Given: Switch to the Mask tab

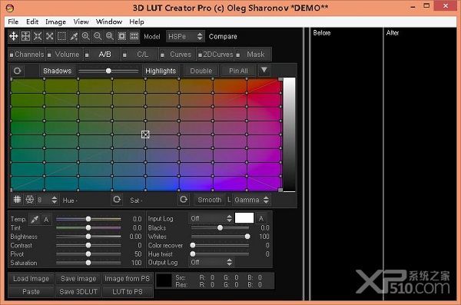Looking at the screenshot, I should click(253, 55).
